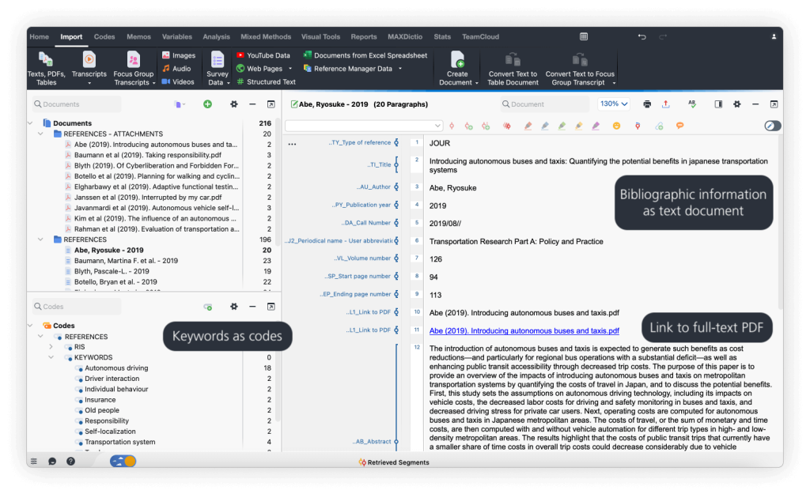Screen dimensions: 810x494
Task: Select 'Baumann, Martina F. et al. - 2019' document
Action: point(126,261)
